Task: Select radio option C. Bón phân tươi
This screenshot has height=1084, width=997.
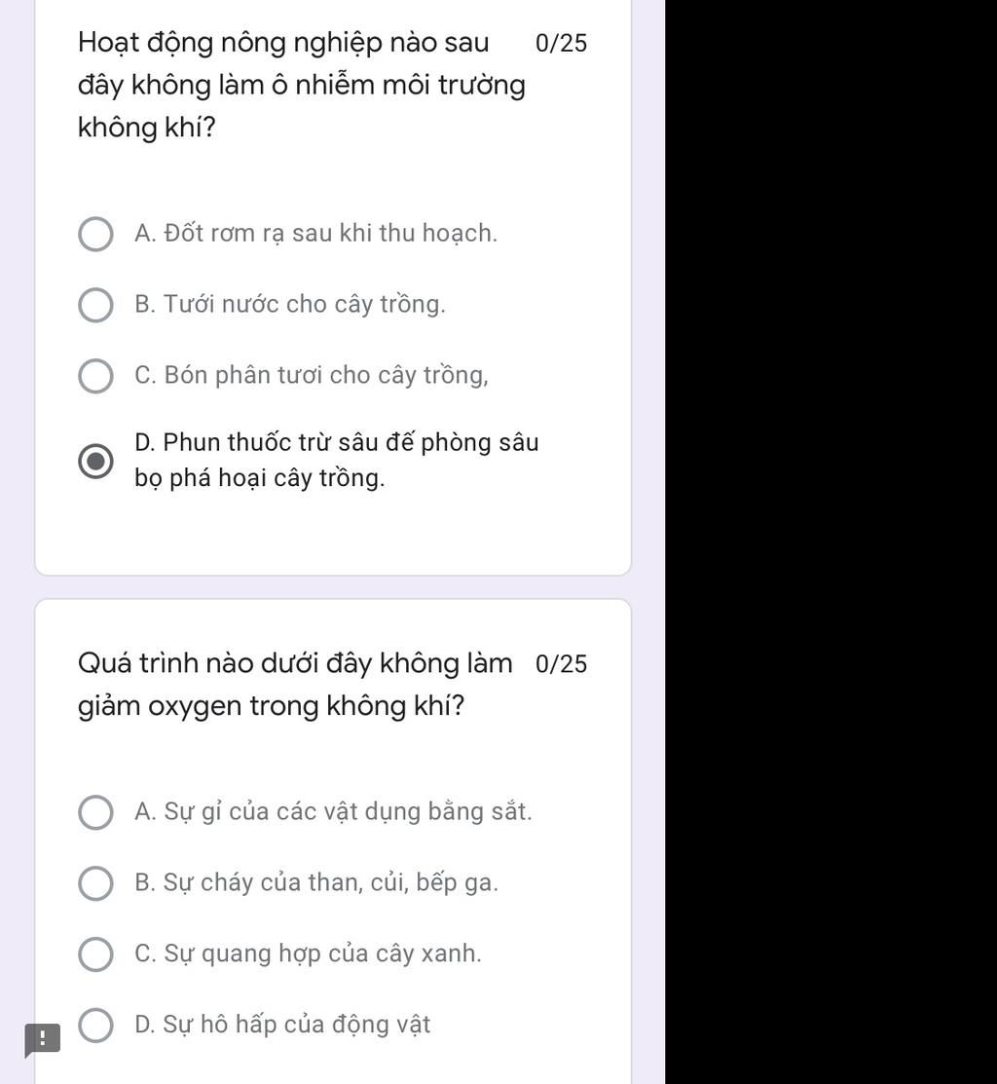Action: click(x=96, y=375)
